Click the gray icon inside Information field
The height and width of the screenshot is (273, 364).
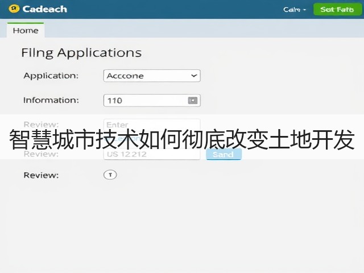tap(192, 101)
